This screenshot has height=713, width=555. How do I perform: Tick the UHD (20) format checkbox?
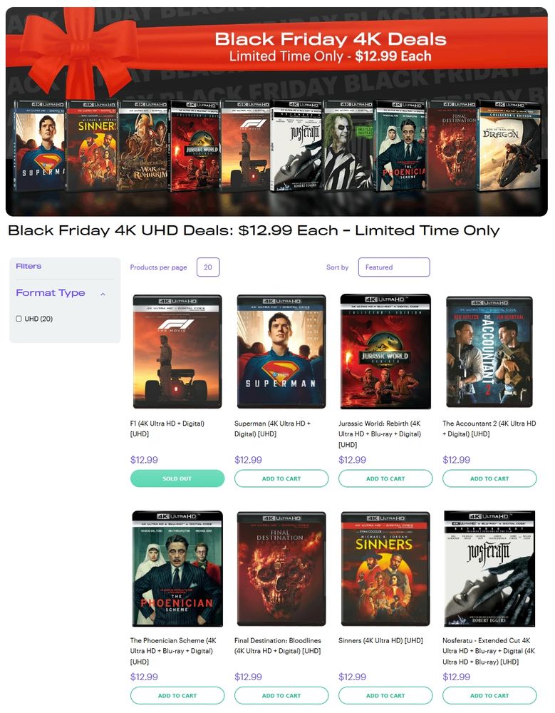pos(19,319)
